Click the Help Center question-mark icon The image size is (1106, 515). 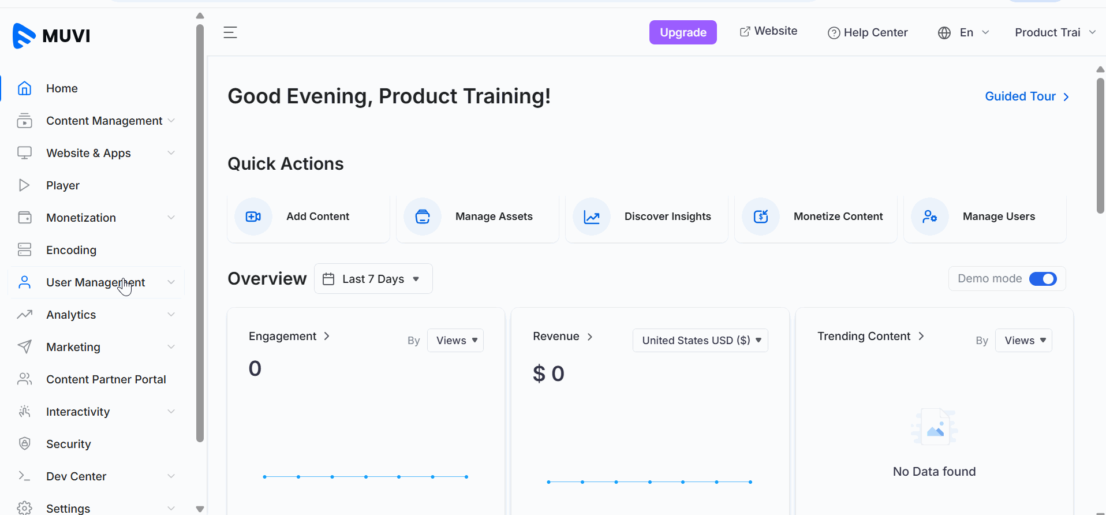(x=834, y=33)
